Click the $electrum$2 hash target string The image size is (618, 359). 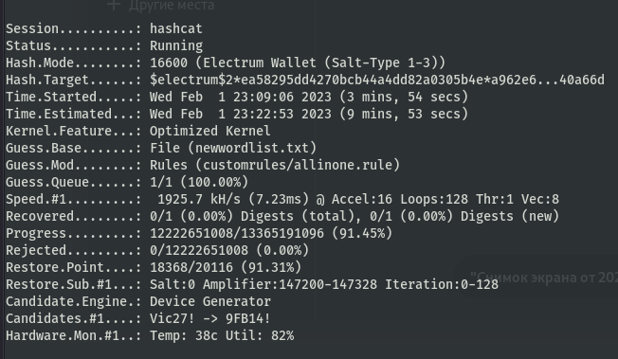(377, 80)
